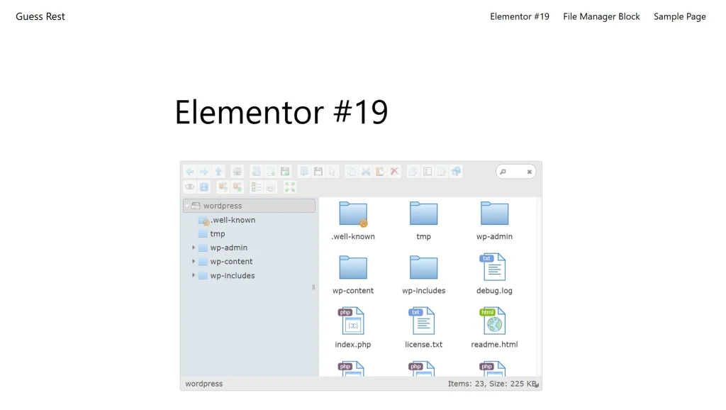
Task: Select the Upload files toolbar icon
Action: tap(284, 171)
